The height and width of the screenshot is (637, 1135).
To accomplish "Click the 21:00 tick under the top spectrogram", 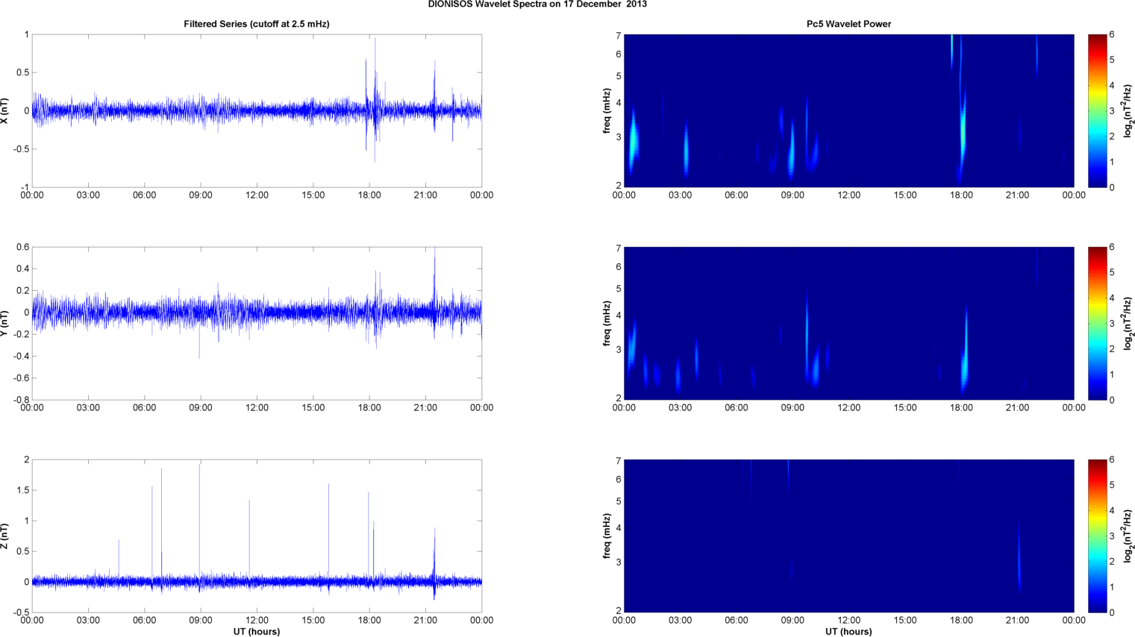I will (x=1018, y=195).
